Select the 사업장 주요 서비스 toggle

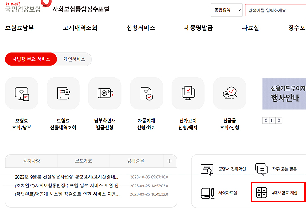coord(31,59)
